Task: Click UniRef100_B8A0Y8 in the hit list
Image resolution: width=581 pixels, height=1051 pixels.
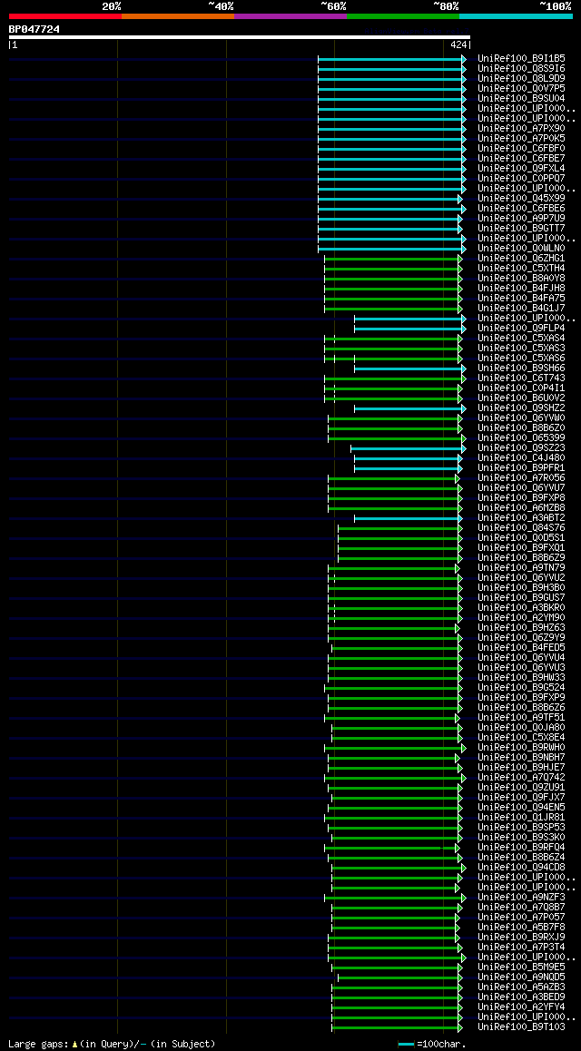Action: pyautogui.click(x=521, y=278)
